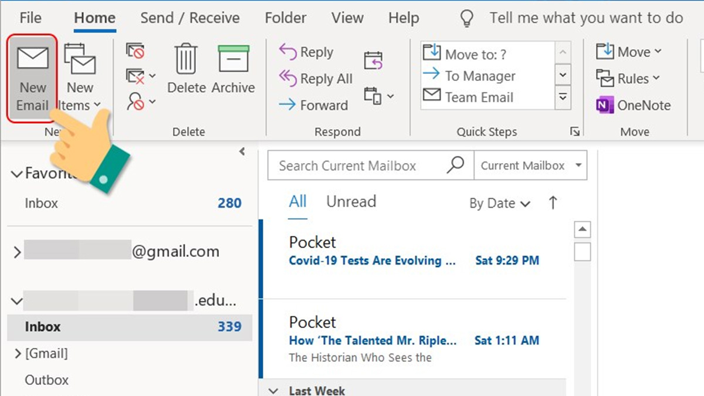Screen dimensions: 704x396
Task: Open the Help tab
Action: click(x=404, y=18)
